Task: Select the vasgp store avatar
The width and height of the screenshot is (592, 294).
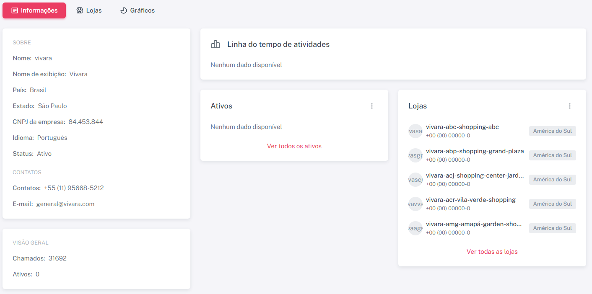Action: pyautogui.click(x=415, y=155)
